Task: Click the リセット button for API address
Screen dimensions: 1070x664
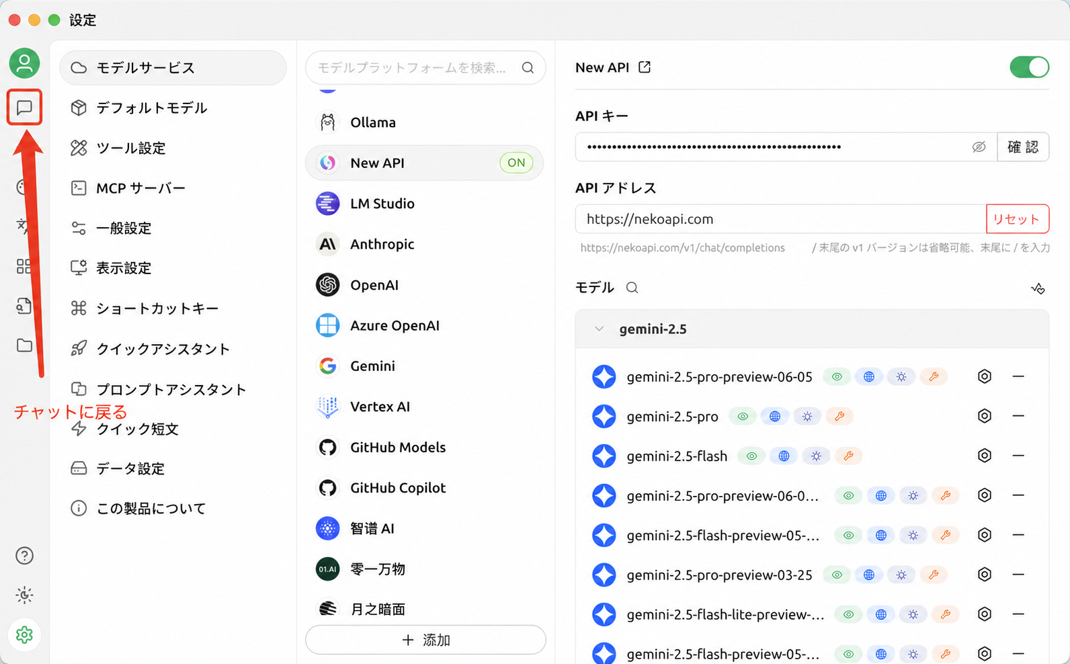Action: coord(1017,219)
